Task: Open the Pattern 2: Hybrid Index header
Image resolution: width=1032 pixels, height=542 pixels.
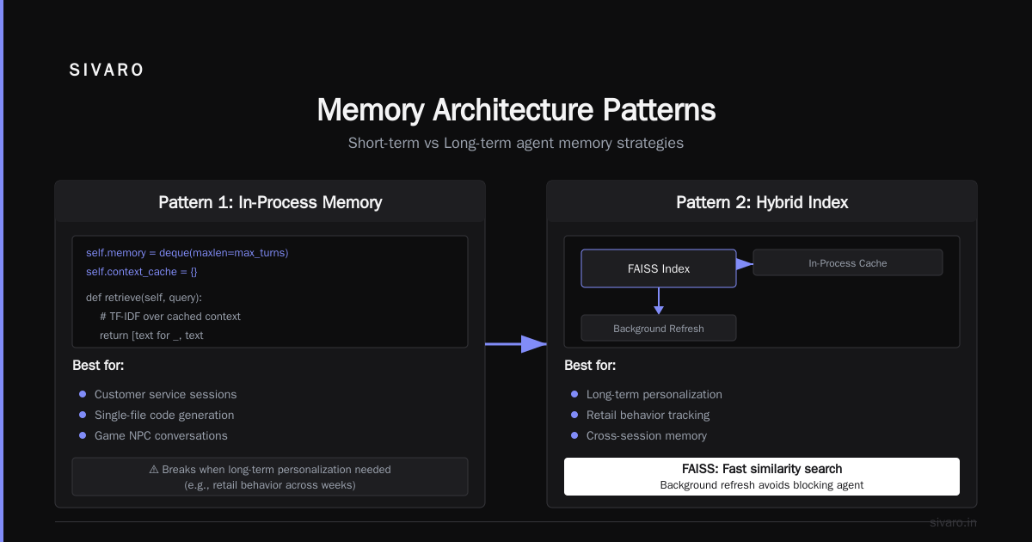Action: pyautogui.click(x=762, y=202)
